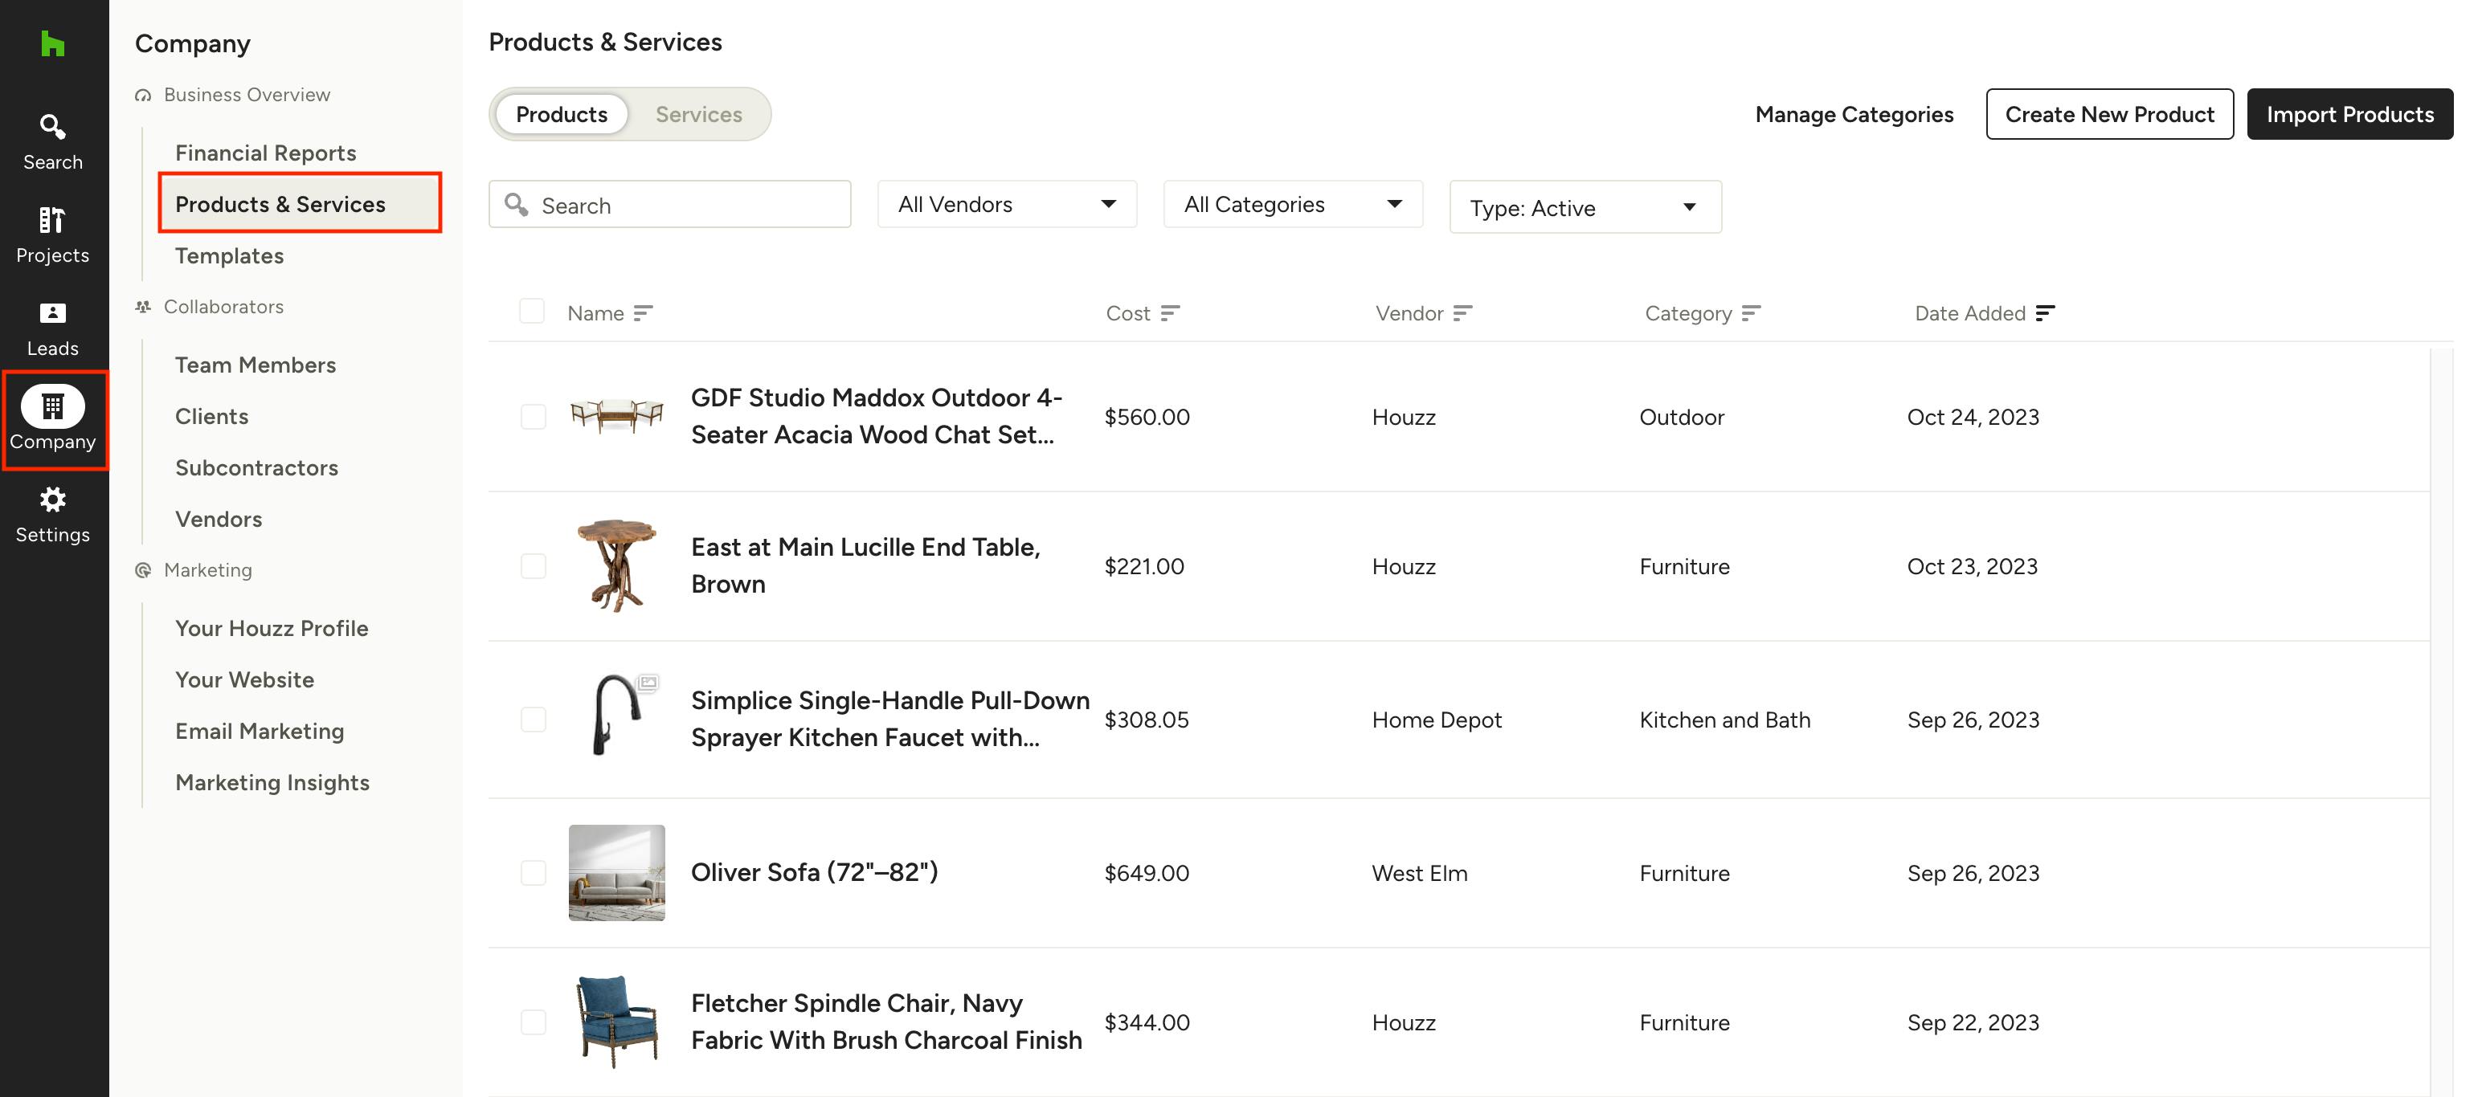Click the vertical scrollbar of product list
Image resolution: width=2478 pixels, height=1097 pixels.
[x=2442, y=721]
